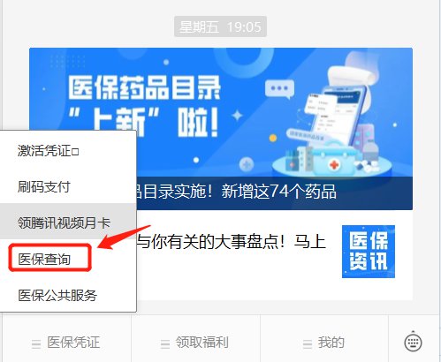Click the chat bubble graphic in banner
441x362 pixels.
click(x=279, y=89)
